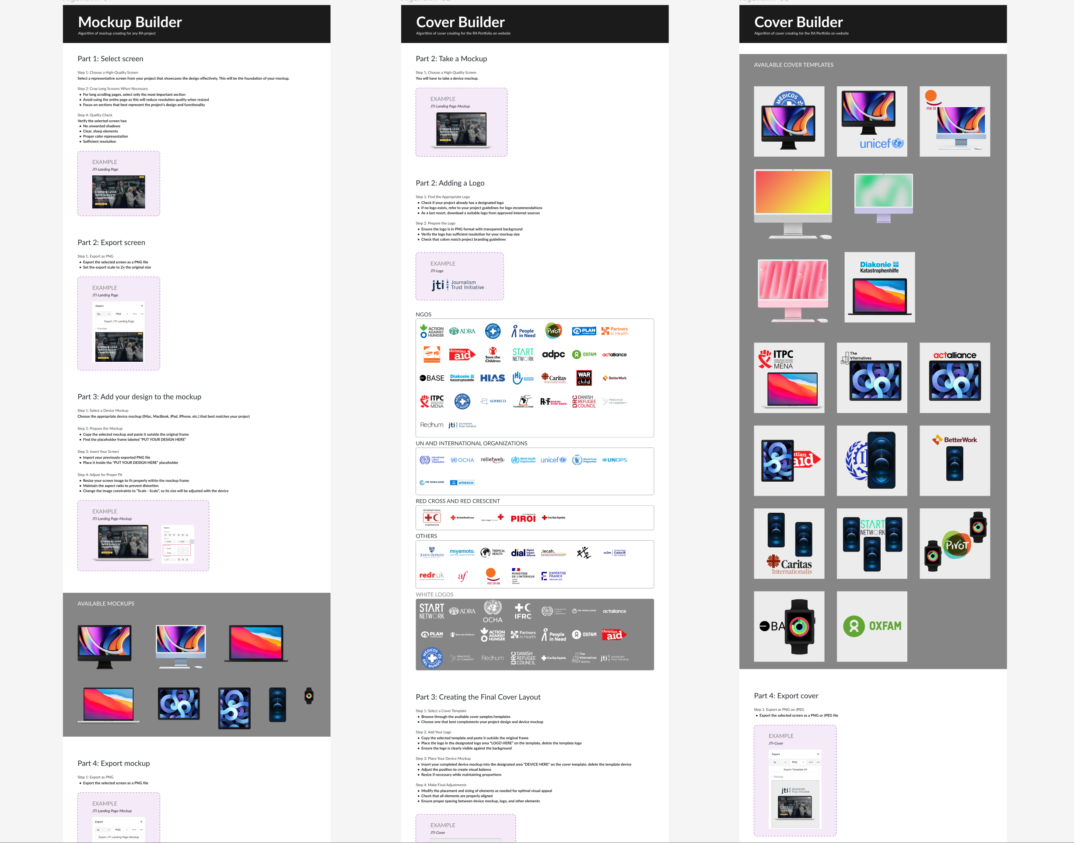
Task: Select the adpc logo
Action: [554, 354]
